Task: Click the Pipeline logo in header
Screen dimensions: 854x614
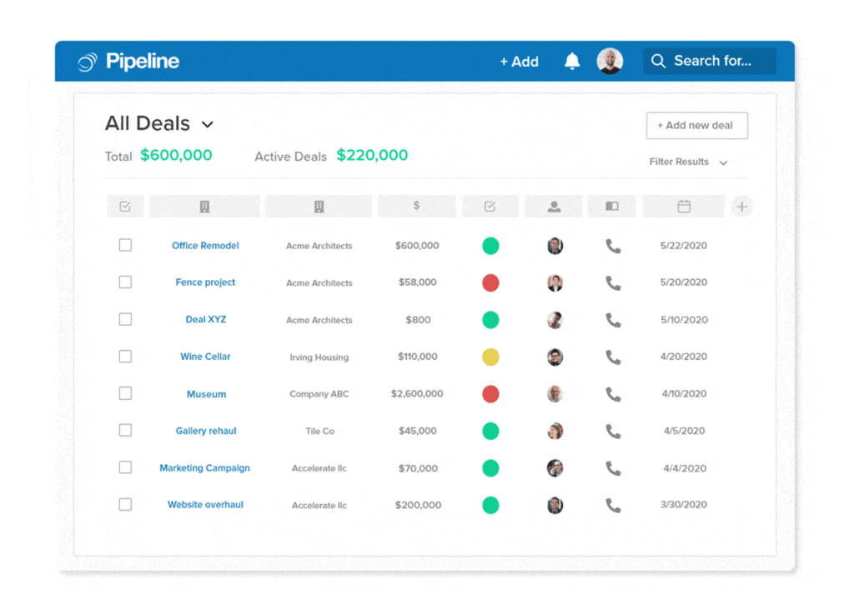Action: tap(128, 62)
